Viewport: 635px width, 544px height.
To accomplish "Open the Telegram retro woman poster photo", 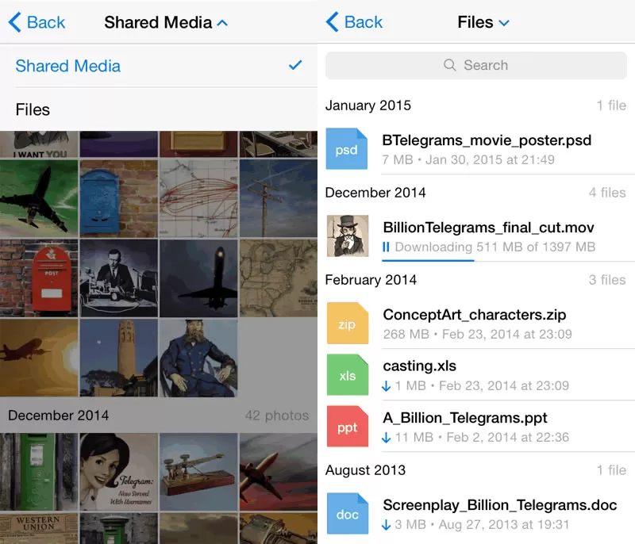I will [118, 472].
